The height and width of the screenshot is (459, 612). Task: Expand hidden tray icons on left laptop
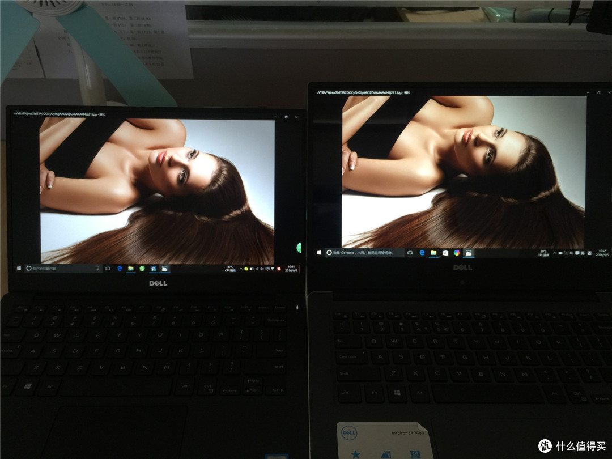tap(241, 269)
